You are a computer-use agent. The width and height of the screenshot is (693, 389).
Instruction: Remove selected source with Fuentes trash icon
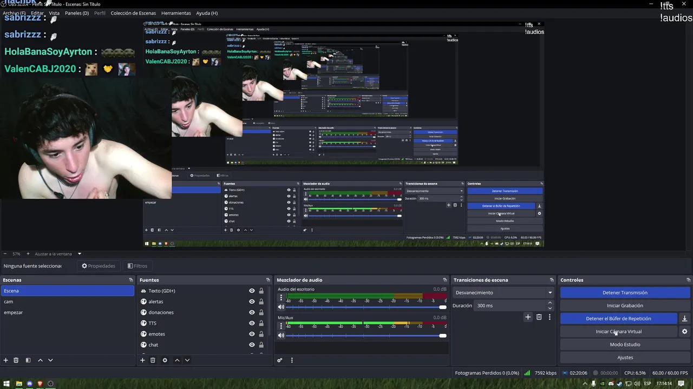[x=153, y=360]
